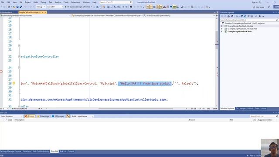Collapse the code region at line 22
The width and height of the screenshot is (279, 157).
tap(19, 57)
